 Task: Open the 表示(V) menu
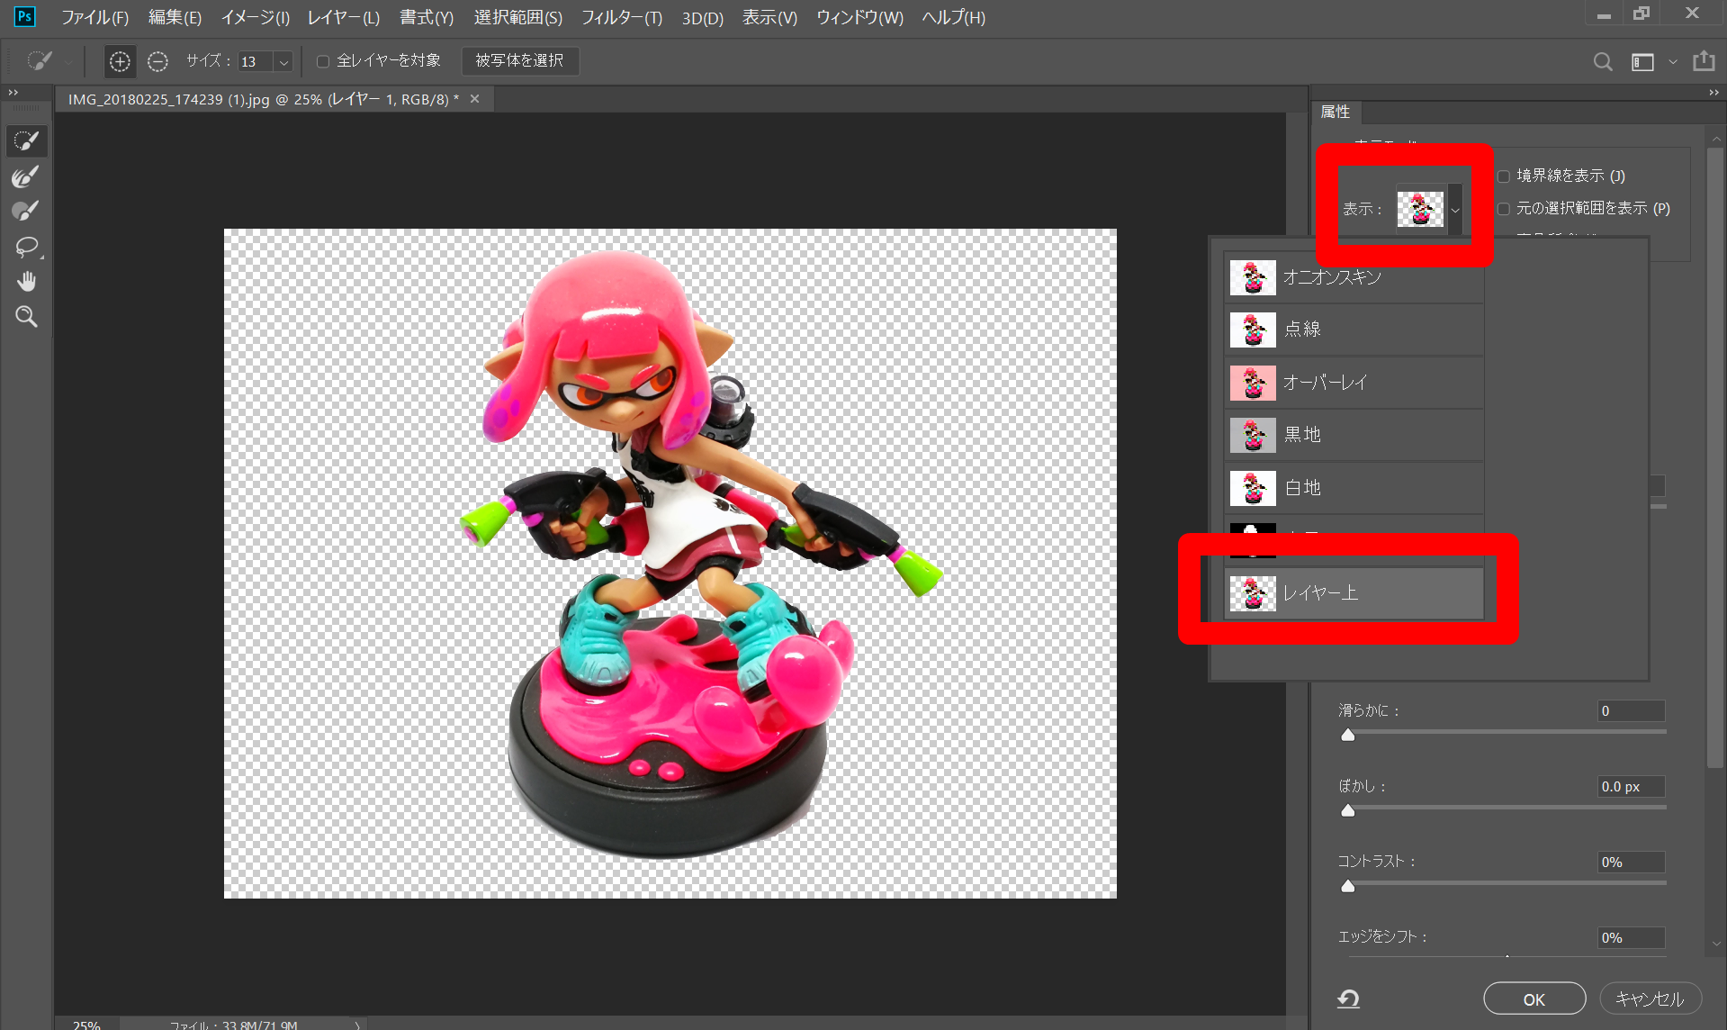pyautogui.click(x=769, y=17)
